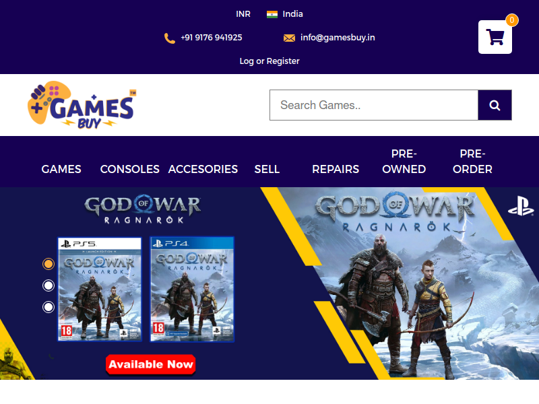This screenshot has width=539, height=404.
Task: Click the PS4 God of War cover
Action: click(x=192, y=290)
